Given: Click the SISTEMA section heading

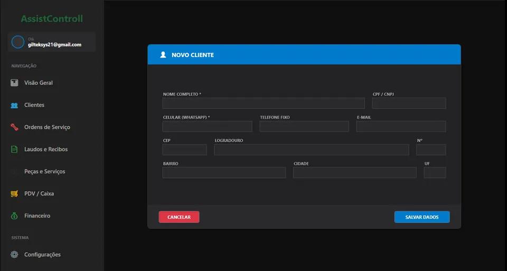Looking at the screenshot, I should [20, 238].
